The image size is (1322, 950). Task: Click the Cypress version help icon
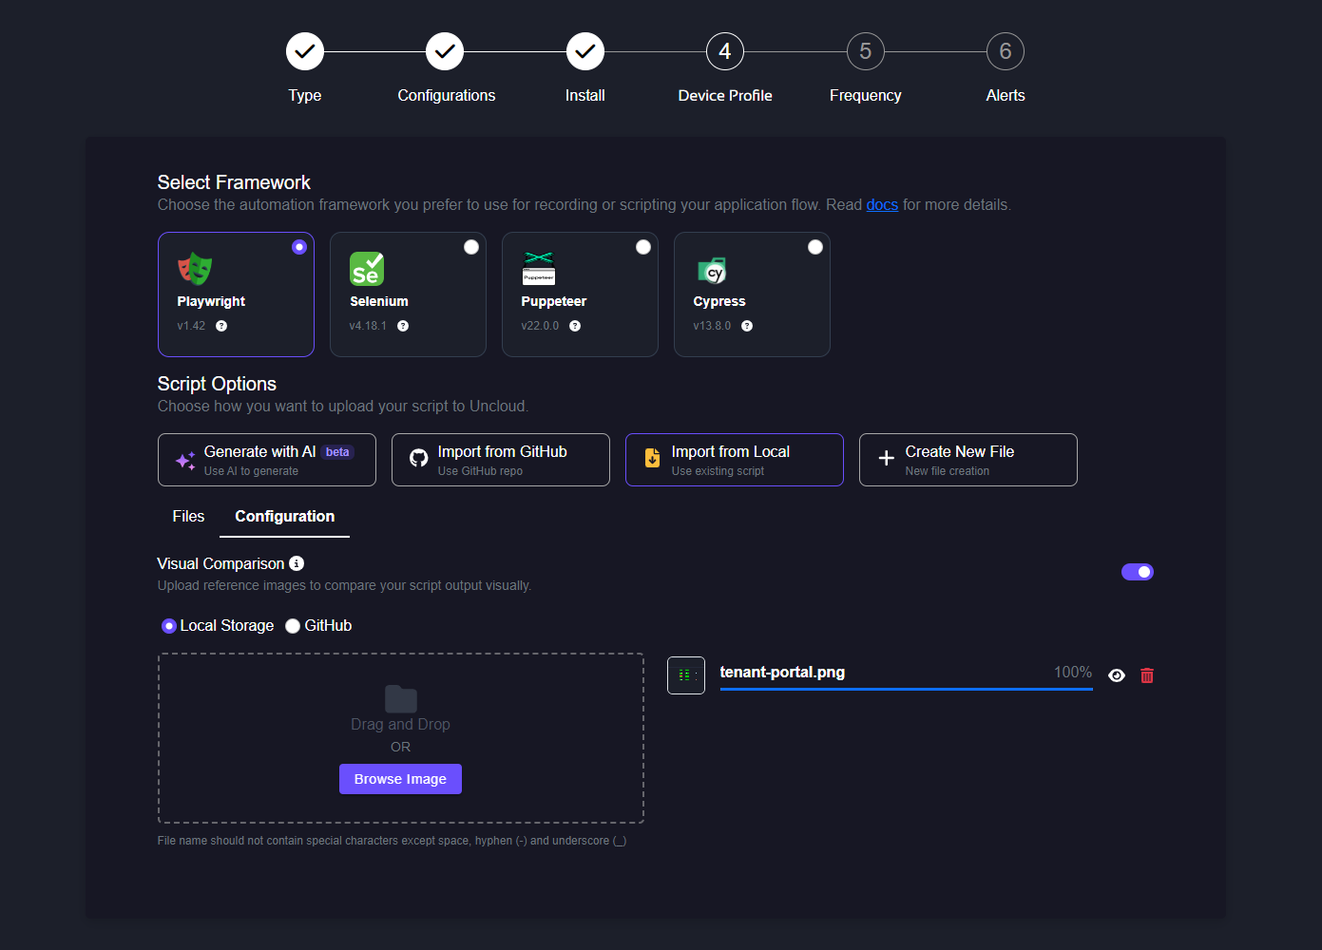tap(747, 326)
